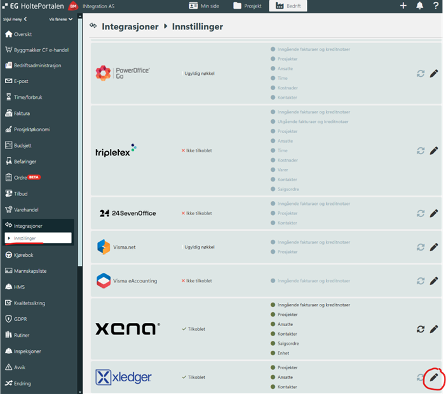Open notifications bell icon
446x394 pixels.
[419, 6]
